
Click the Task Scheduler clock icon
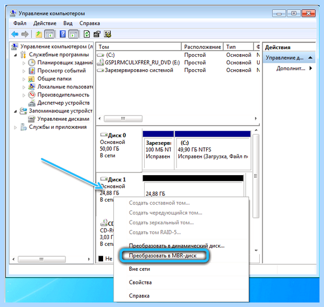click(x=32, y=63)
